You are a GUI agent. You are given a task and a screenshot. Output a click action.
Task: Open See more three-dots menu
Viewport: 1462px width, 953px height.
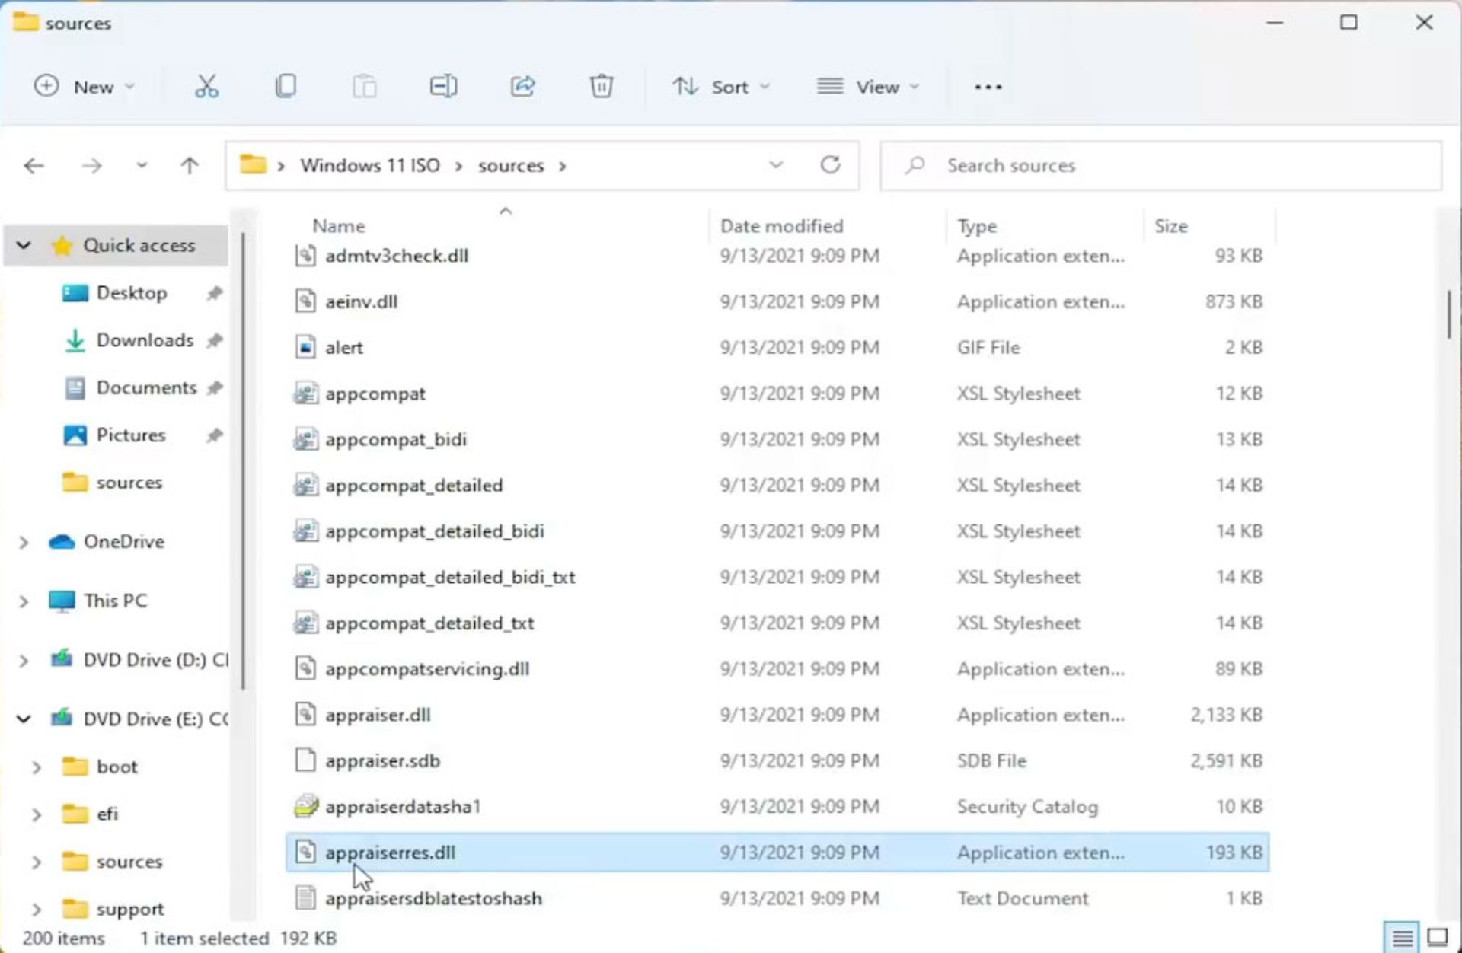click(988, 87)
